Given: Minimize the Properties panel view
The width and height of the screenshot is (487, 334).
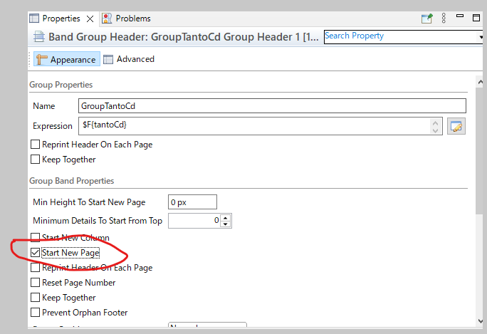Looking at the screenshot, I should [x=461, y=19].
